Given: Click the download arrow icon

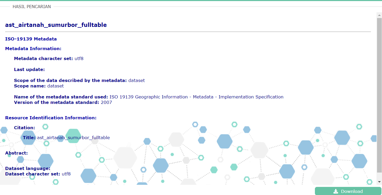Looking at the screenshot, I should pyautogui.click(x=336, y=191).
